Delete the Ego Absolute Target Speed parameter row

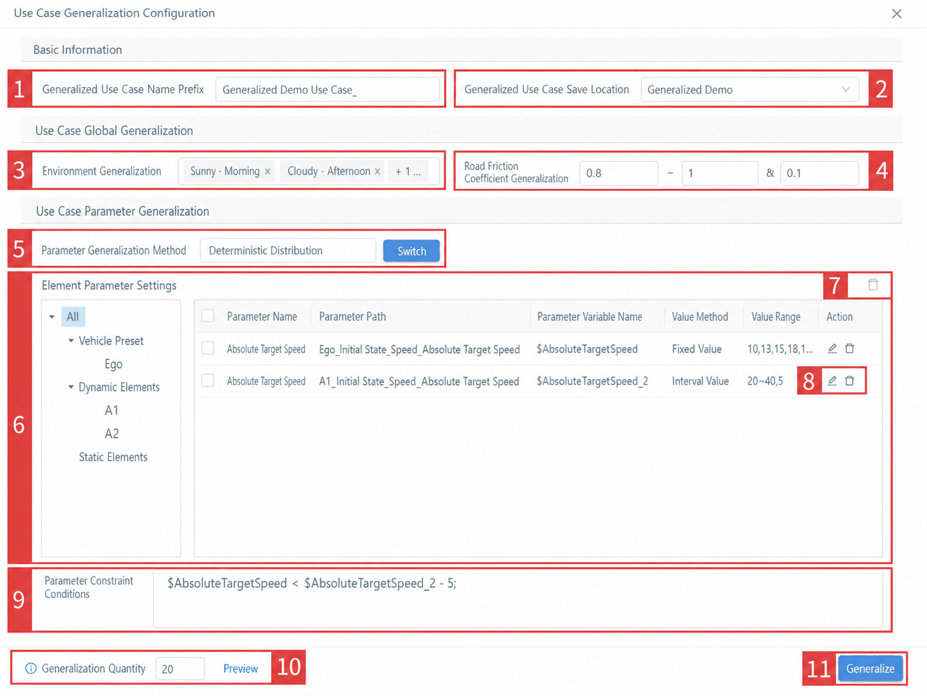pos(849,348)
